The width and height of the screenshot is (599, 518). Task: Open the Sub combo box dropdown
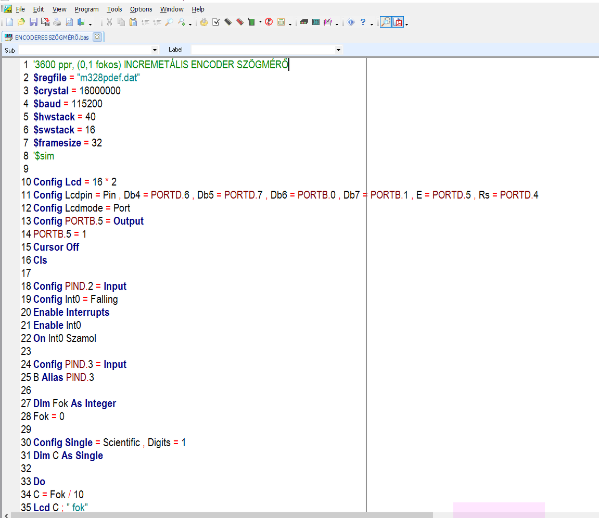pyautogui.click(x=155, y=50)
